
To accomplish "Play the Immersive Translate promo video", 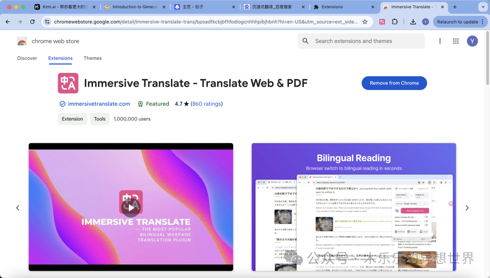I will (131, 208).
